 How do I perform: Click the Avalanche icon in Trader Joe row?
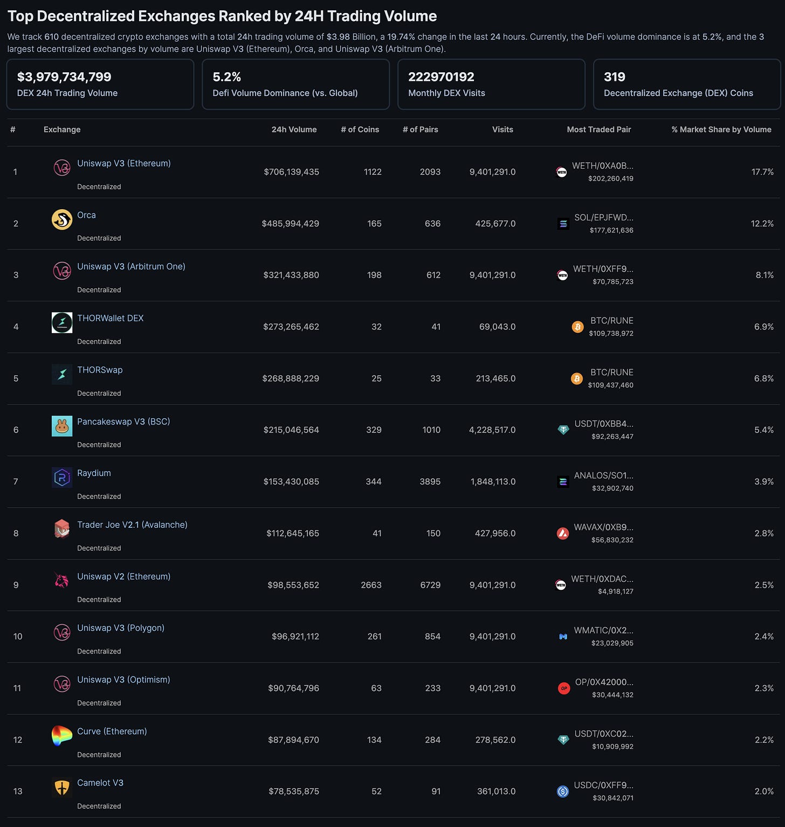(x=563, y=533)
